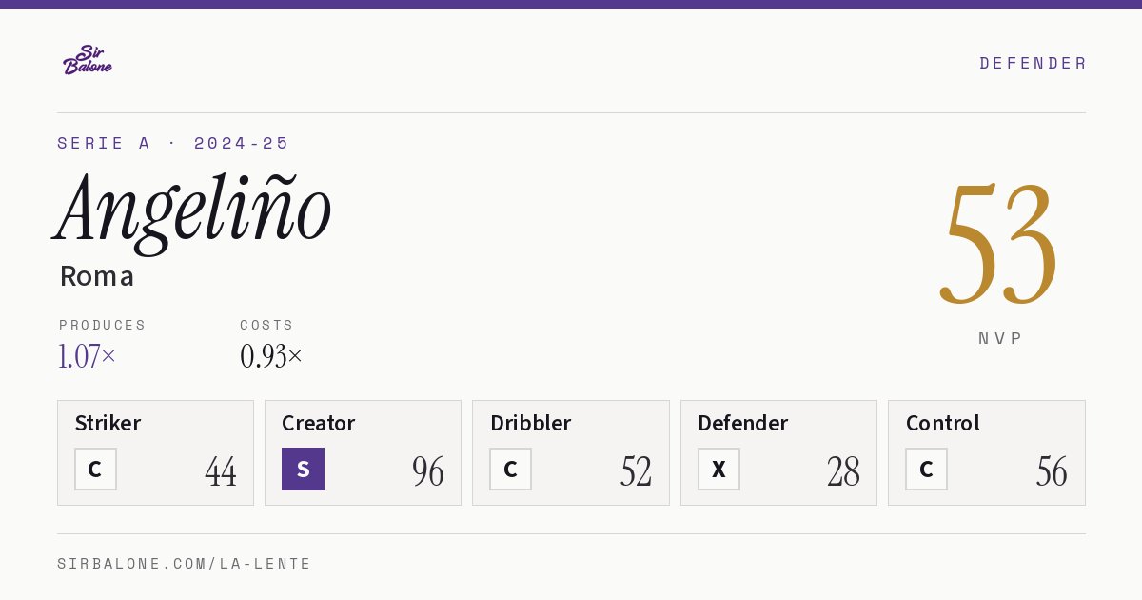The image size is (1142, 600).
Task: Open the Dribbler stat card
Action: pyautogui.click(x=571, y=452)
